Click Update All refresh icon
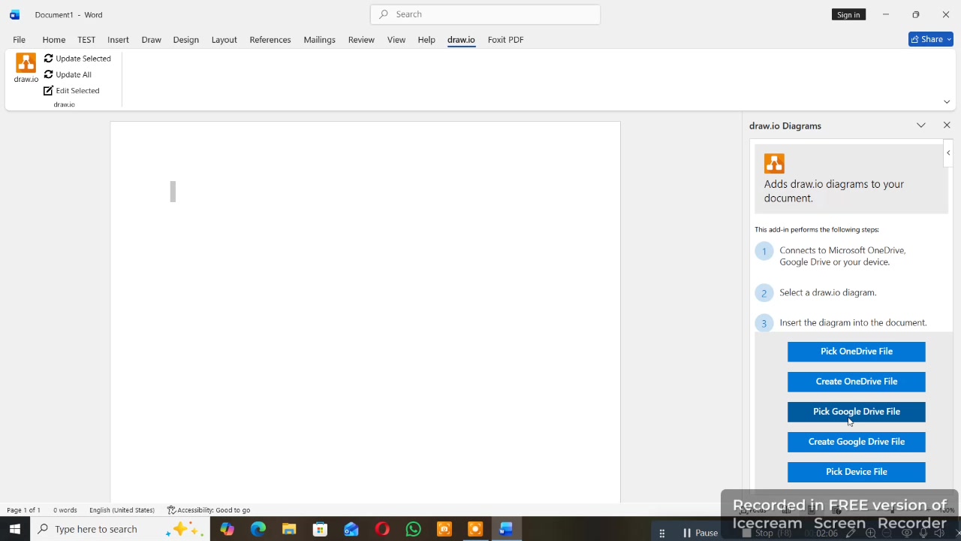The width and height of the screenshot is (961, 541). click(x=48, y=74)
